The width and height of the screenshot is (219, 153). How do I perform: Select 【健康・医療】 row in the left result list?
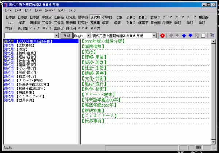(x=41, y=65)
